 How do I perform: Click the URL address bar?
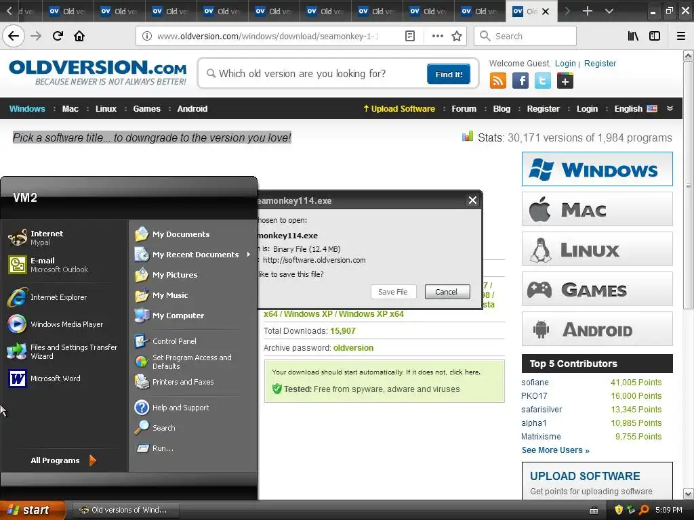[x=270, y=36]
